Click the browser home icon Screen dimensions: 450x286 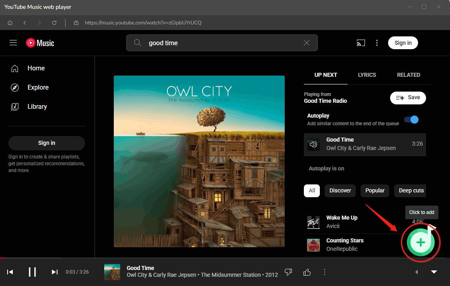tap(10, 23)
